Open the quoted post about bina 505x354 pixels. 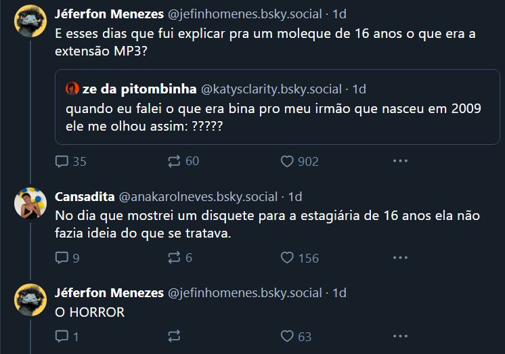278,107
